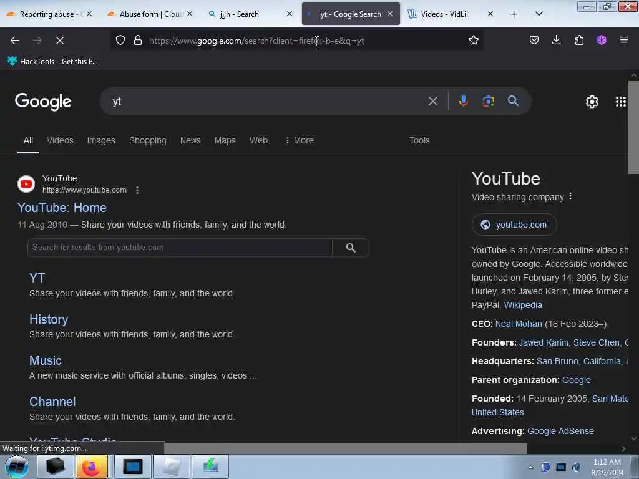Open the History sitelink
Image resolution: width=639 pixels, height=479 pixels.
pyautogui.click(x=49, y=319)
